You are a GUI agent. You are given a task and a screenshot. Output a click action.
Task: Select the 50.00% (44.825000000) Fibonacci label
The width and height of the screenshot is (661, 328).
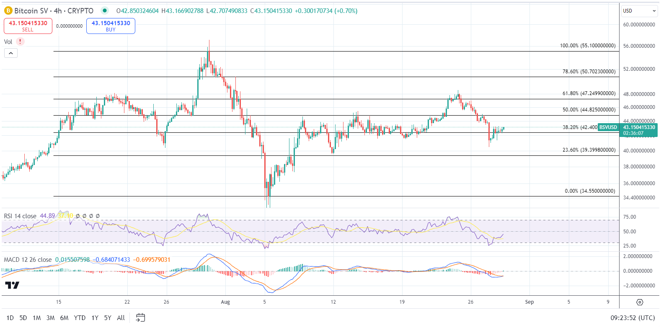point(589,110)
